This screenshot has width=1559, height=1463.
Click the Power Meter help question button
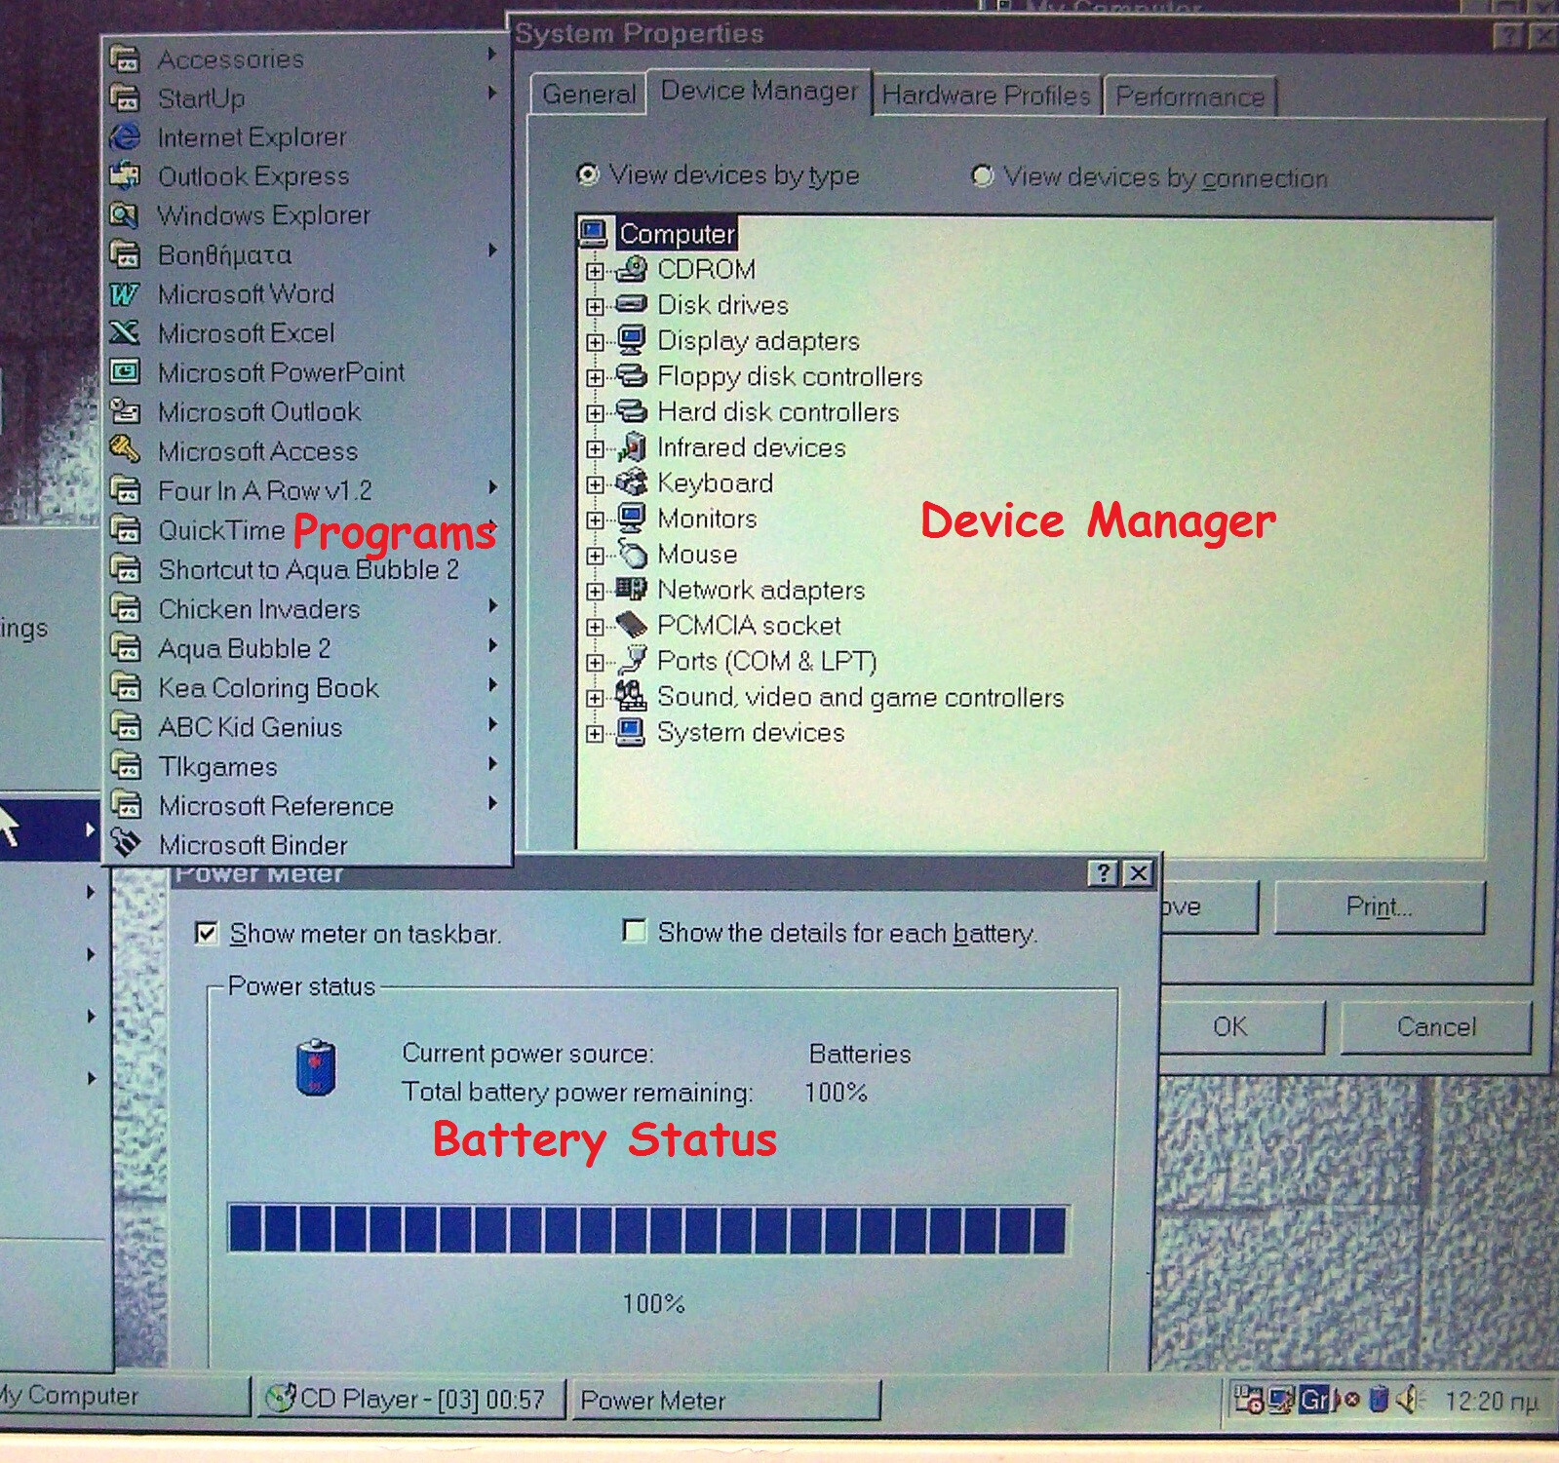[x=1103, y=873]
